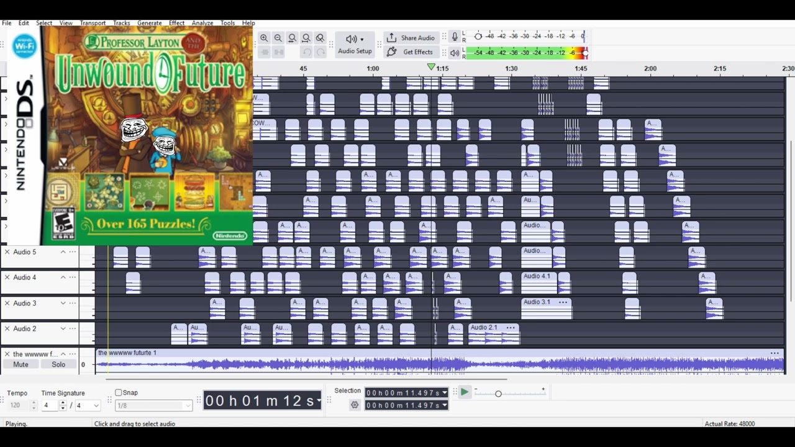Close 'the wwwww f...' track
Image resolution: width=795 pixels, height=447 pixels.
[x=7, y=354]
